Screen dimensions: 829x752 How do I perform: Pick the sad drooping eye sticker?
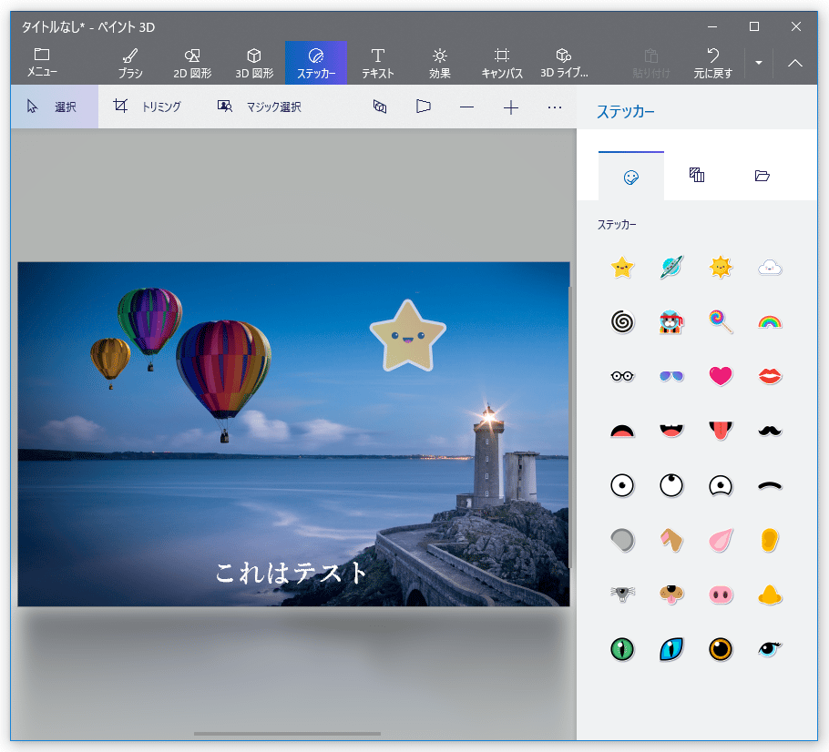point(721,485)
